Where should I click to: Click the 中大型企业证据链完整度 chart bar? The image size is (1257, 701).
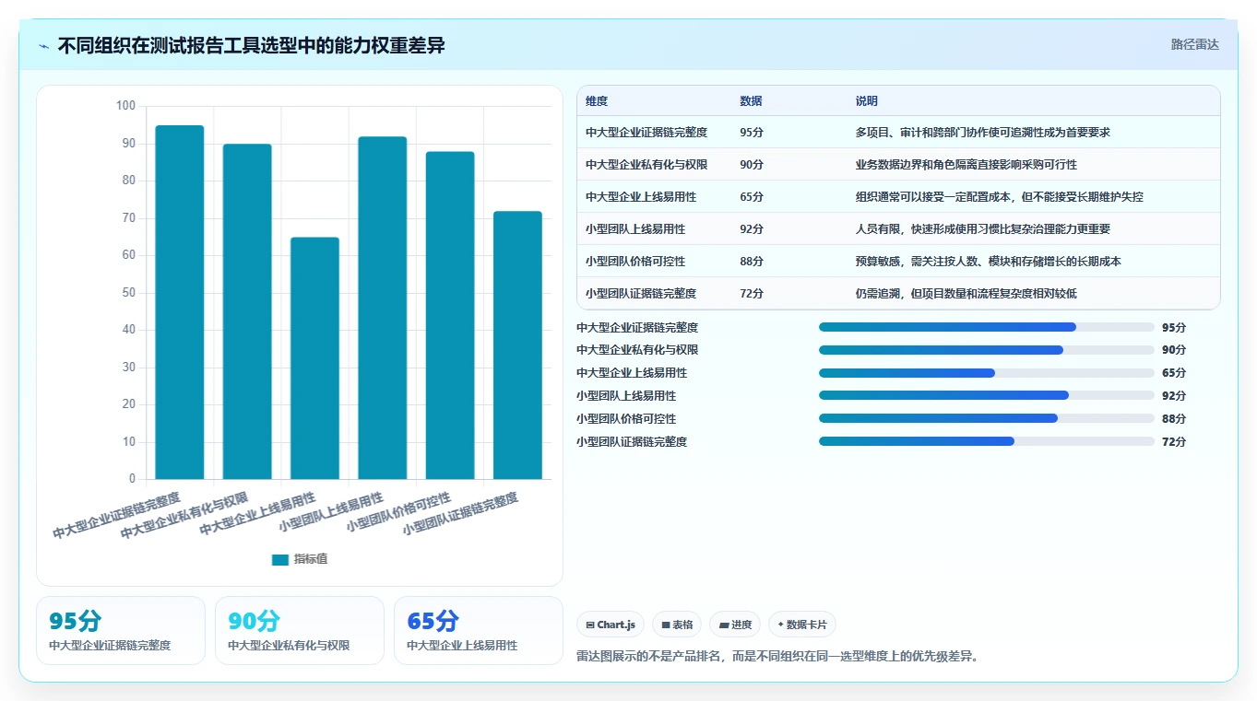pyautogui.click(x=180, y=302)
